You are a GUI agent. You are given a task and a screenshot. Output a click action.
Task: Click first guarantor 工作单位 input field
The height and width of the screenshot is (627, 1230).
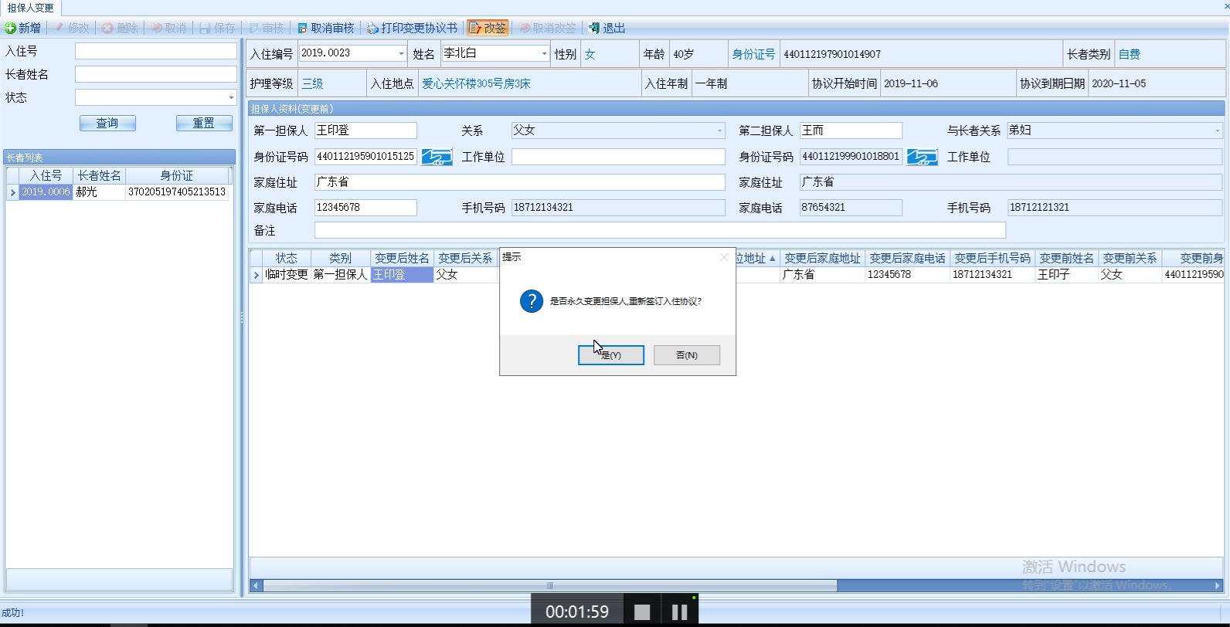[x=618, y=157]
